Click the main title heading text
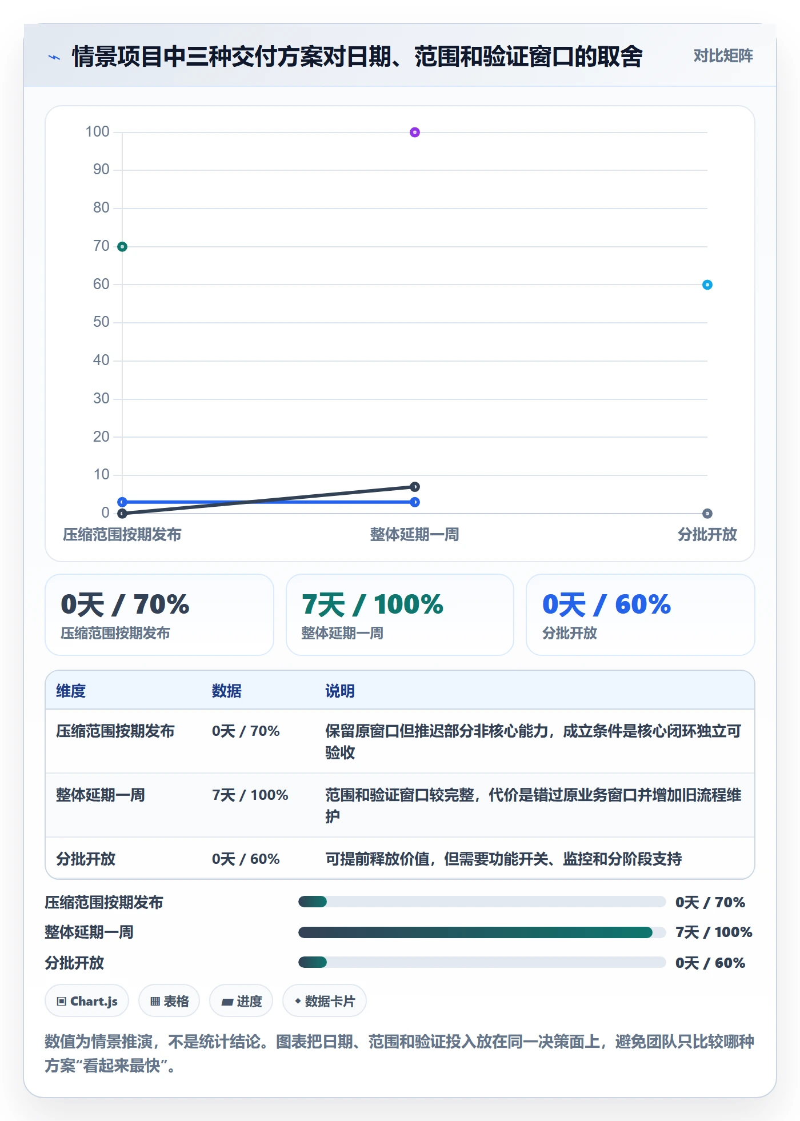Image resolution: width=800 pixels, height=1121 pixels. (x=358, y=56)
